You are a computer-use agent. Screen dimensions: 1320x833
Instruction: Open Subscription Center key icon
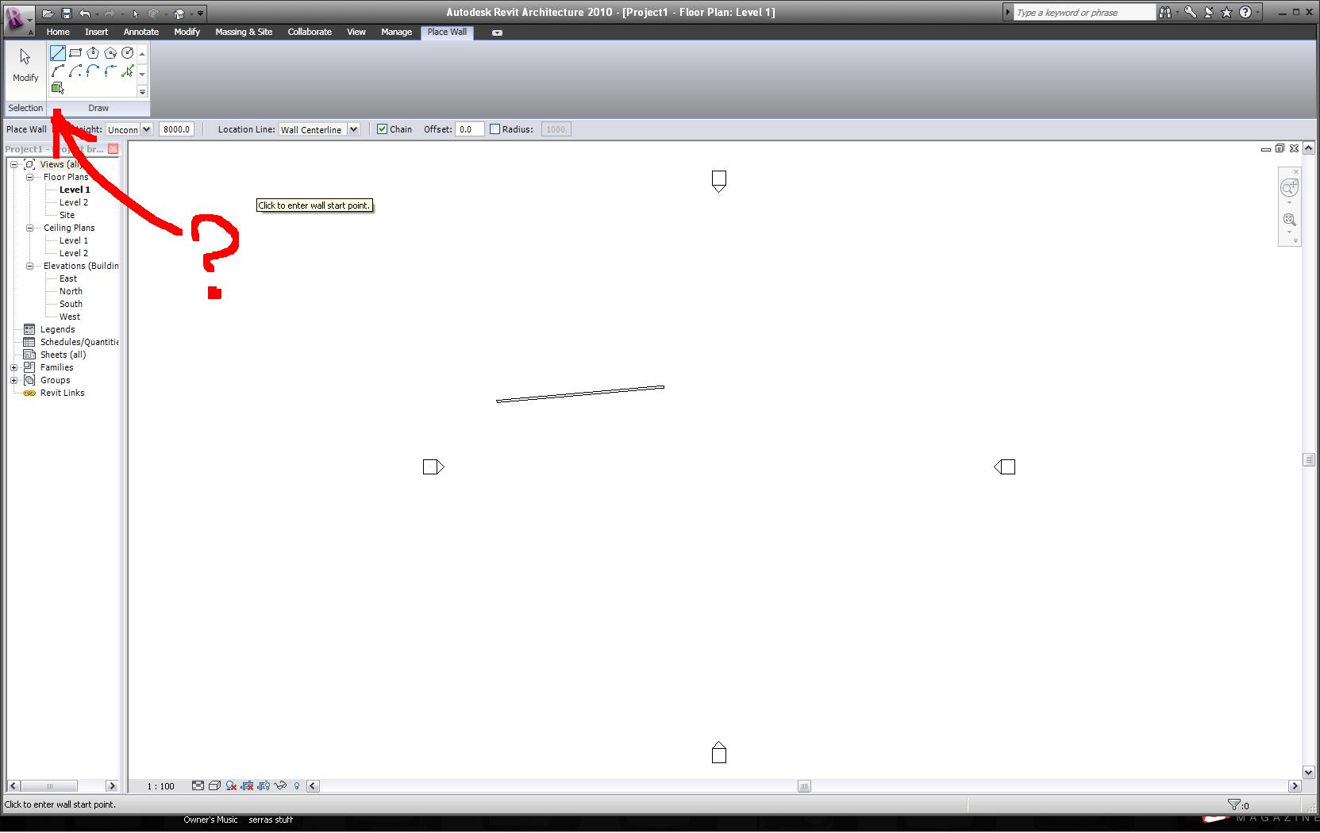(1190, 12)
